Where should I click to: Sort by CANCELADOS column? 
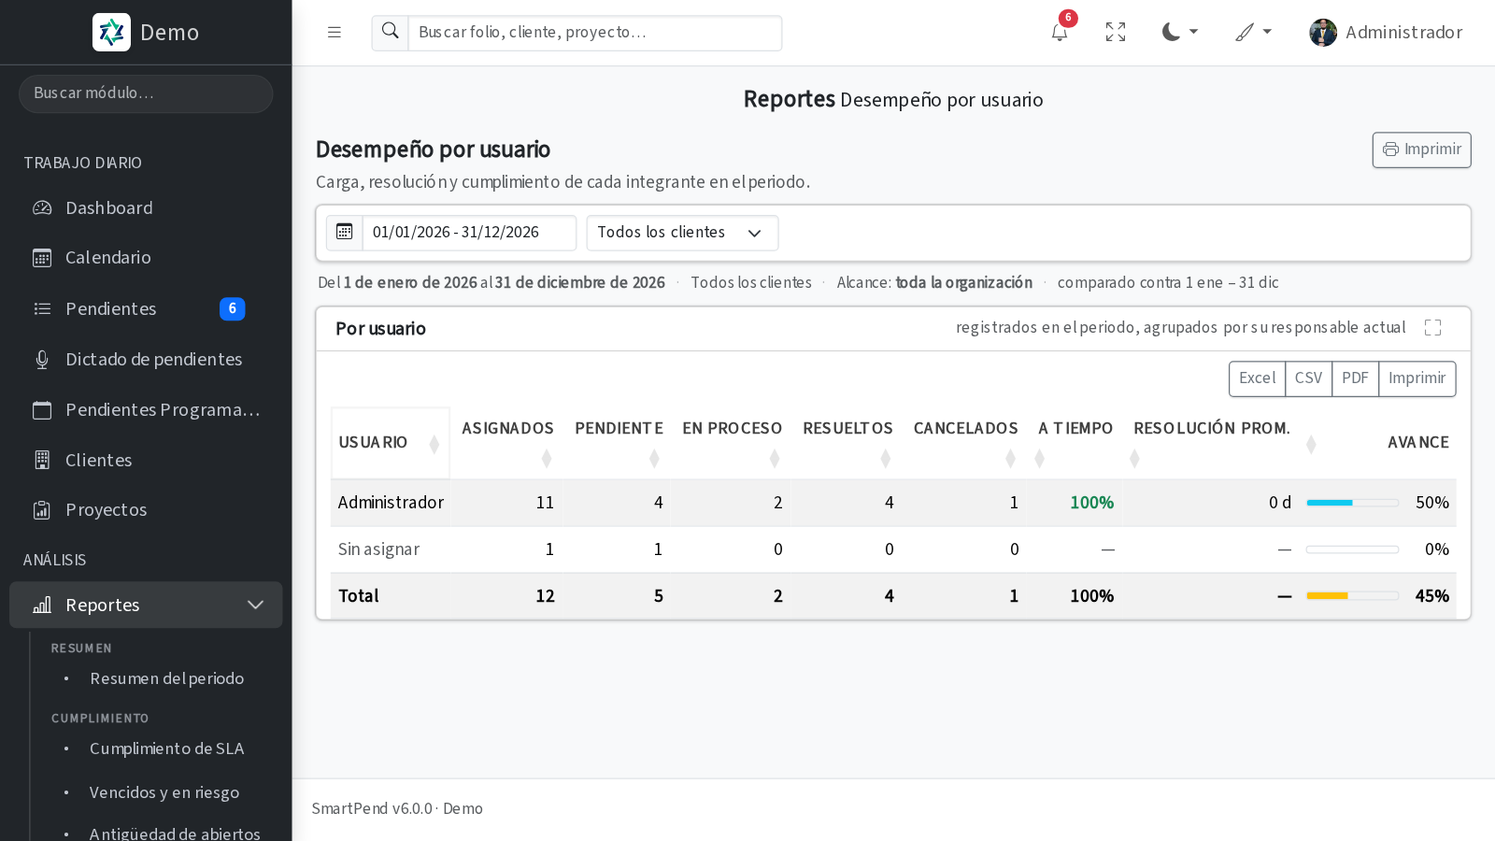(x=965, y=443)
